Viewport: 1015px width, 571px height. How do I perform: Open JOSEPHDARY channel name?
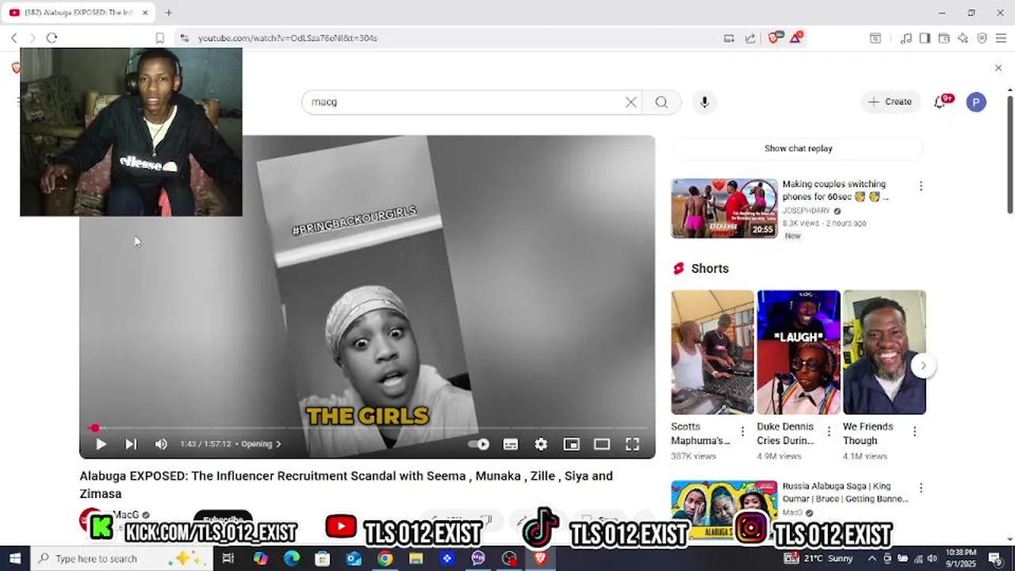[806, 211]
